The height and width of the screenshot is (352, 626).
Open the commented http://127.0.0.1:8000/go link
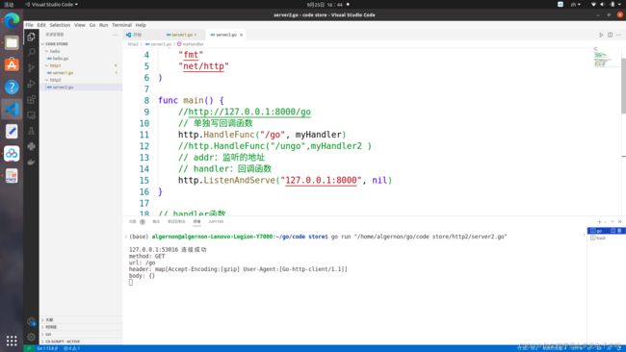[x=249, y=112]
